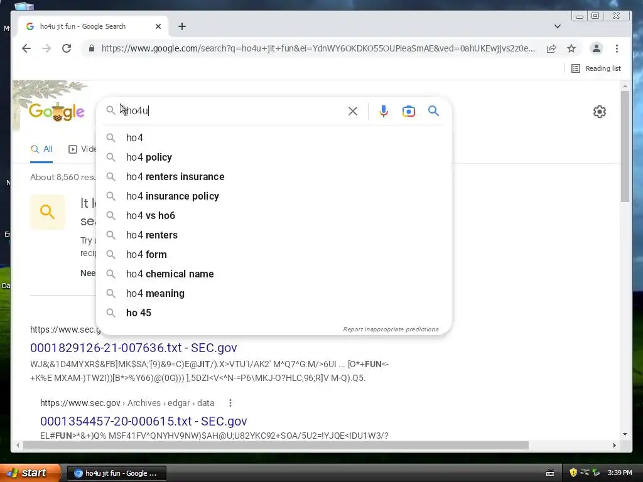Close the ho4u jit fun tab
Image resolution: width=643 pixels, height=482 pixels.
coord(158,26)
